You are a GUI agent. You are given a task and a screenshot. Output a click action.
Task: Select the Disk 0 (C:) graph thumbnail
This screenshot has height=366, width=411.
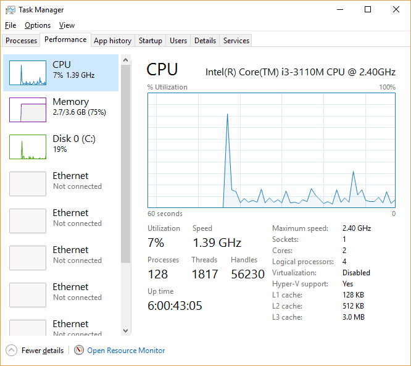[28, 147]
